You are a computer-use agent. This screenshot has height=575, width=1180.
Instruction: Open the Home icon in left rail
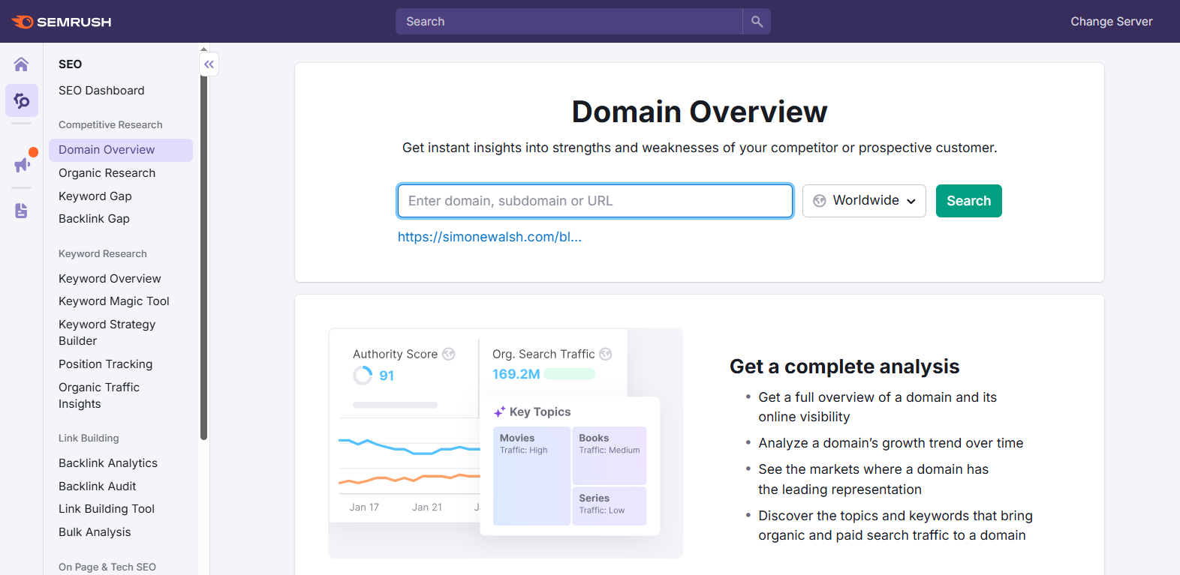coord(21,64)
